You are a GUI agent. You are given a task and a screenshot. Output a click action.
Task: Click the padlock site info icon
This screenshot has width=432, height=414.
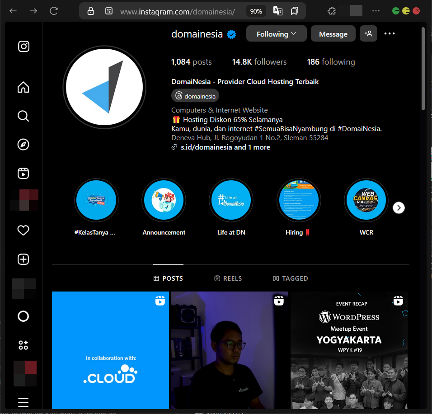[x=91, y=11]
